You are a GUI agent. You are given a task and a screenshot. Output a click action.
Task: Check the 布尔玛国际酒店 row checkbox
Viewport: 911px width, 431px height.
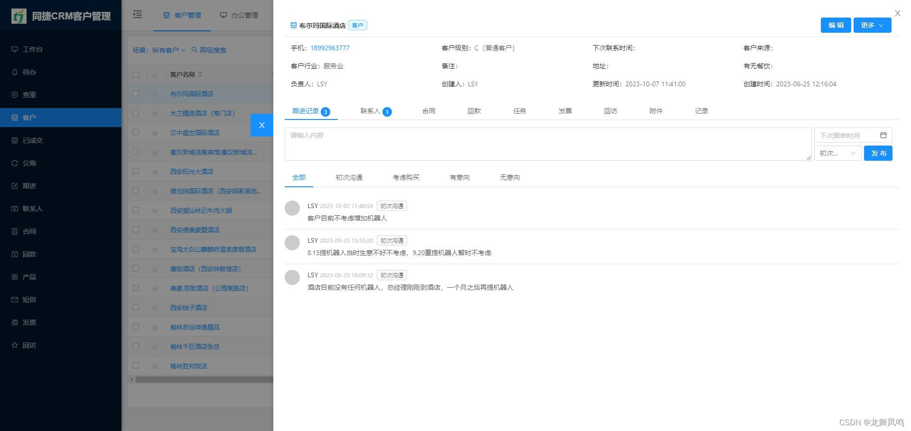[136, 94]
